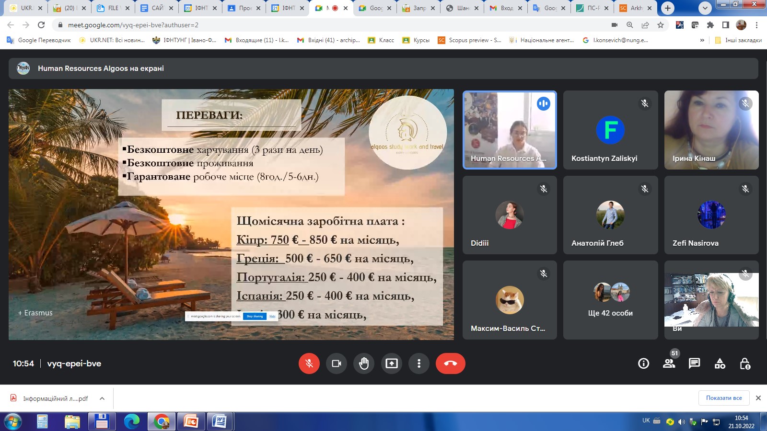Reload the Google Meet page
Viewport: 767px width, 431px height.
41,25
